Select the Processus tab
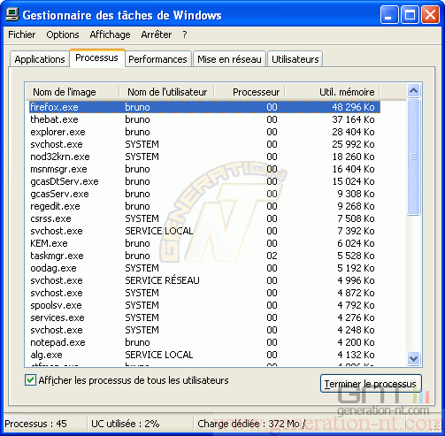Viewport: 445px width, 436px height. [x=97, y=57]
